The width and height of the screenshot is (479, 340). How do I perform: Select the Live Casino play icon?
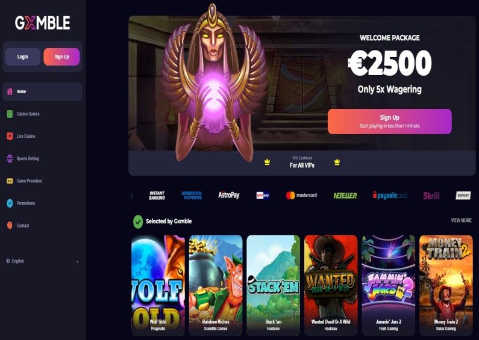click(x=10, y=136)
